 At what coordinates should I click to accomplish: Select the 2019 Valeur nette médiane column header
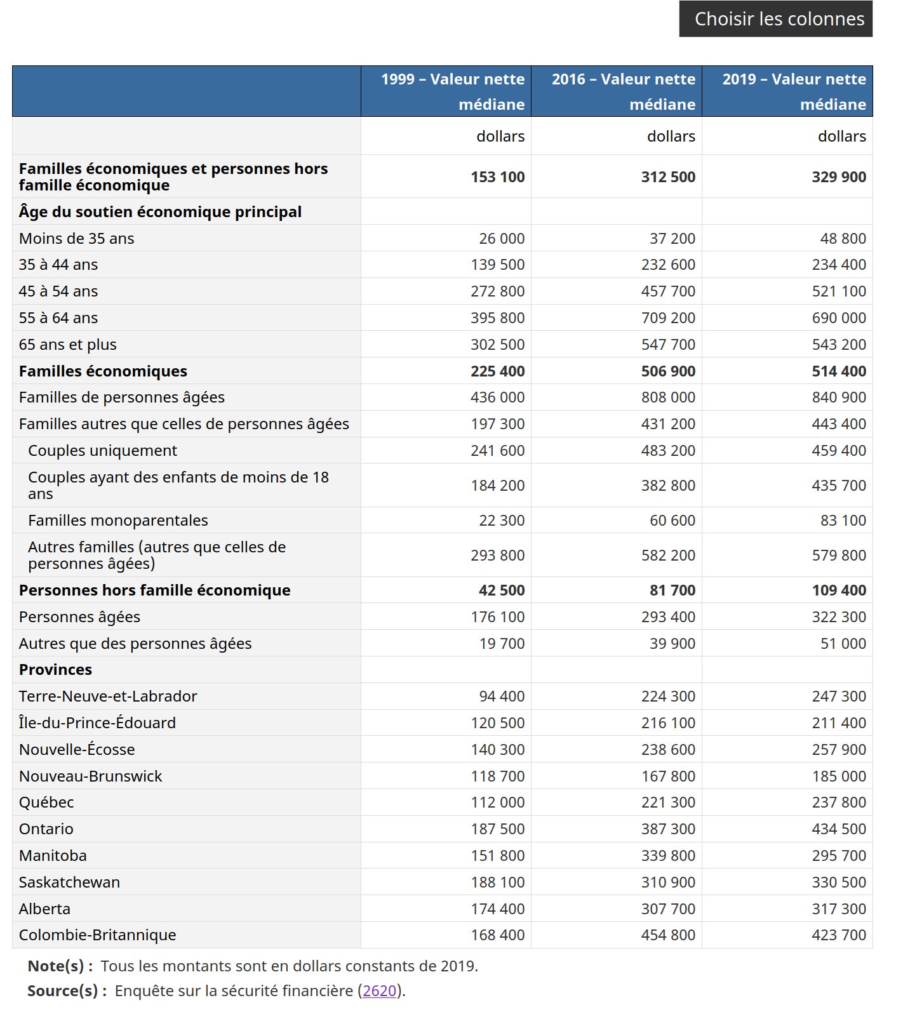tap(787, 91)
